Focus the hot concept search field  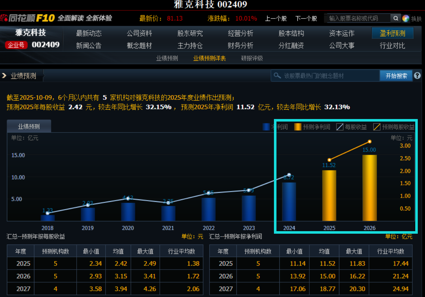pos(325,76)
